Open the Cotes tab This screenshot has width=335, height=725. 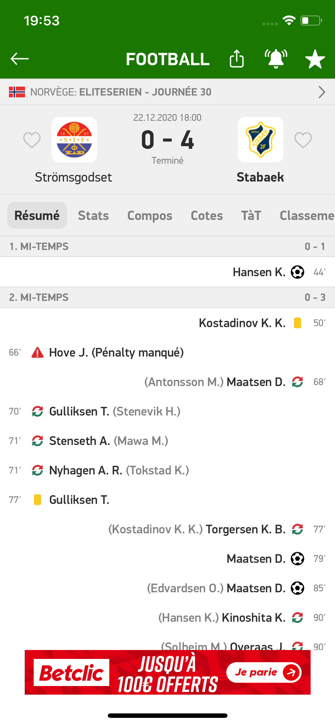[x=207, y=215]
